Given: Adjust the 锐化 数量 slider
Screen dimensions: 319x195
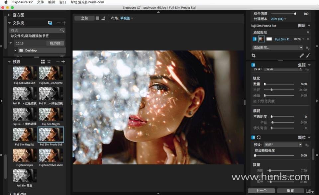Looking at the screenshot, I should pos(279,84).
